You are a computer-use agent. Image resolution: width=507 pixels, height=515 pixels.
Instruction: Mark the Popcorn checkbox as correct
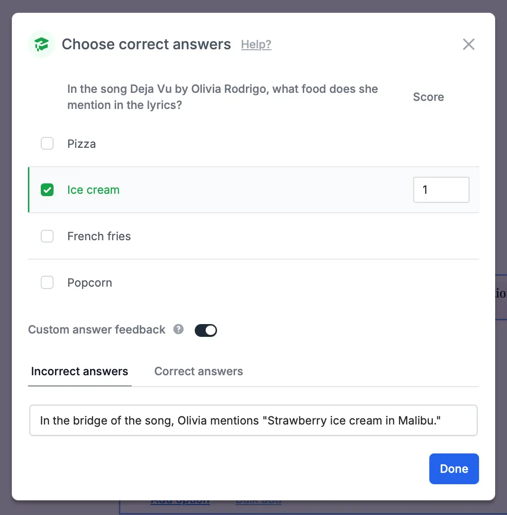click(47, 282)
